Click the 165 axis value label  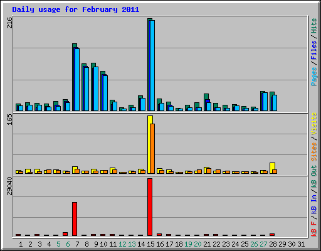pos(9,119)
